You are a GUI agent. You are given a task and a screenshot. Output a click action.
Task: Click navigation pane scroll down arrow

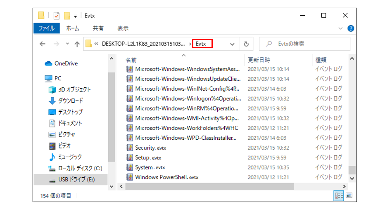(112, 186)
